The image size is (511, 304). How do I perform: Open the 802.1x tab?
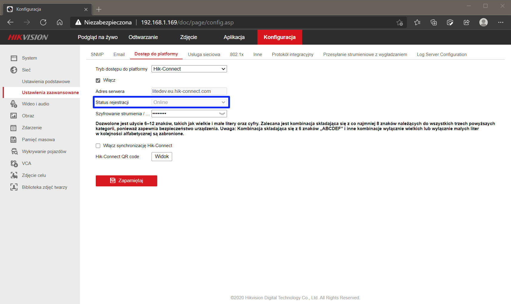coord(237,54)
